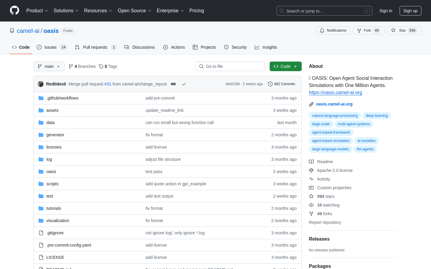Click the .github/workflows folder icon
The height and width of the screenshot is (269, 431).
[41, 98]
